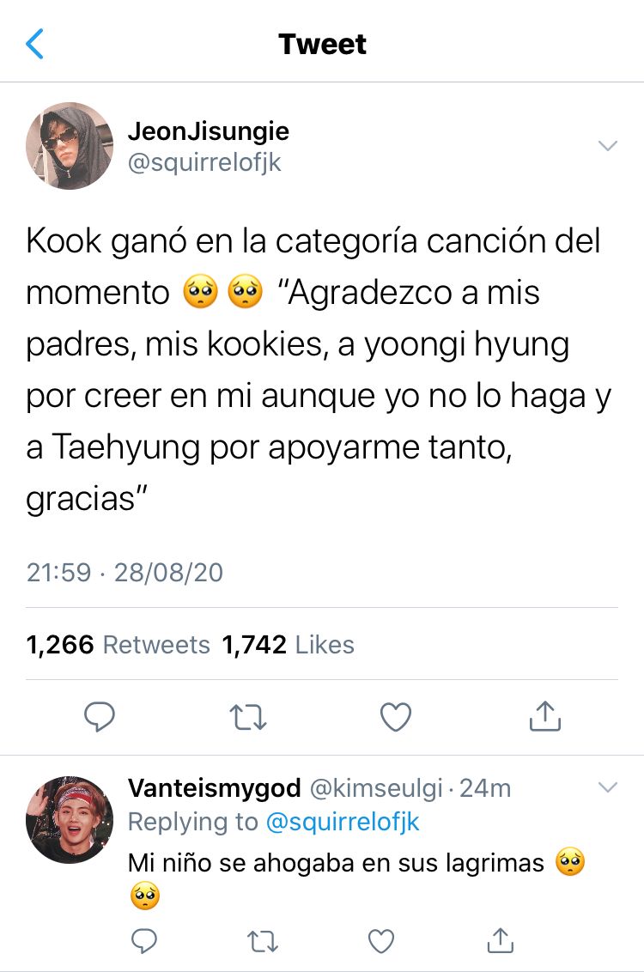The width and height of the screenshot is (644, 972).
Task: Like the main tweet with heart icon
Action: pos(396,717)
